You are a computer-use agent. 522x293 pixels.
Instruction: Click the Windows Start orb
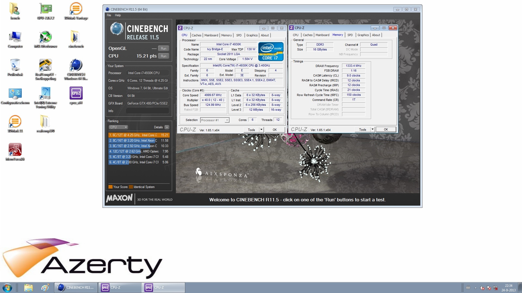tap(7, 288)
